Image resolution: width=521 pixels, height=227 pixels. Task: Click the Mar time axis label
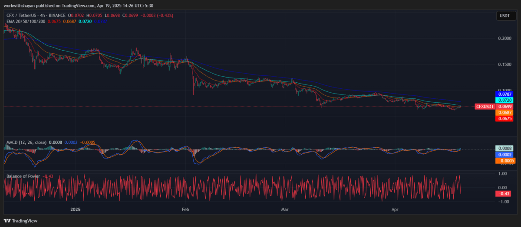point(284,209)
